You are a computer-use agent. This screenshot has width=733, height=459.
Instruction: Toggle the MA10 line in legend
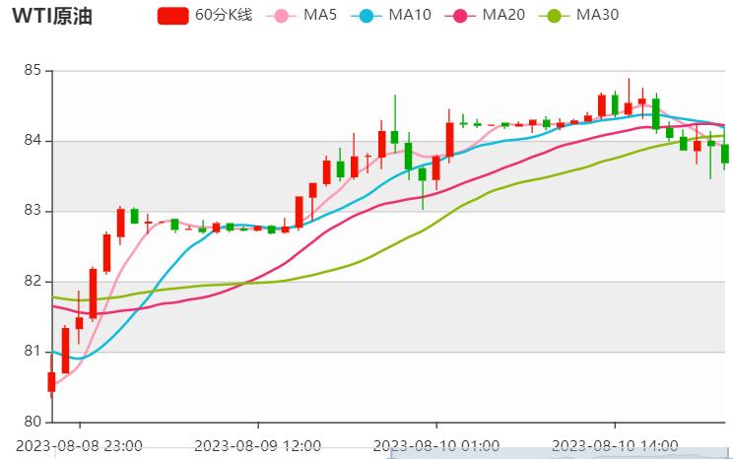point(391,15)
